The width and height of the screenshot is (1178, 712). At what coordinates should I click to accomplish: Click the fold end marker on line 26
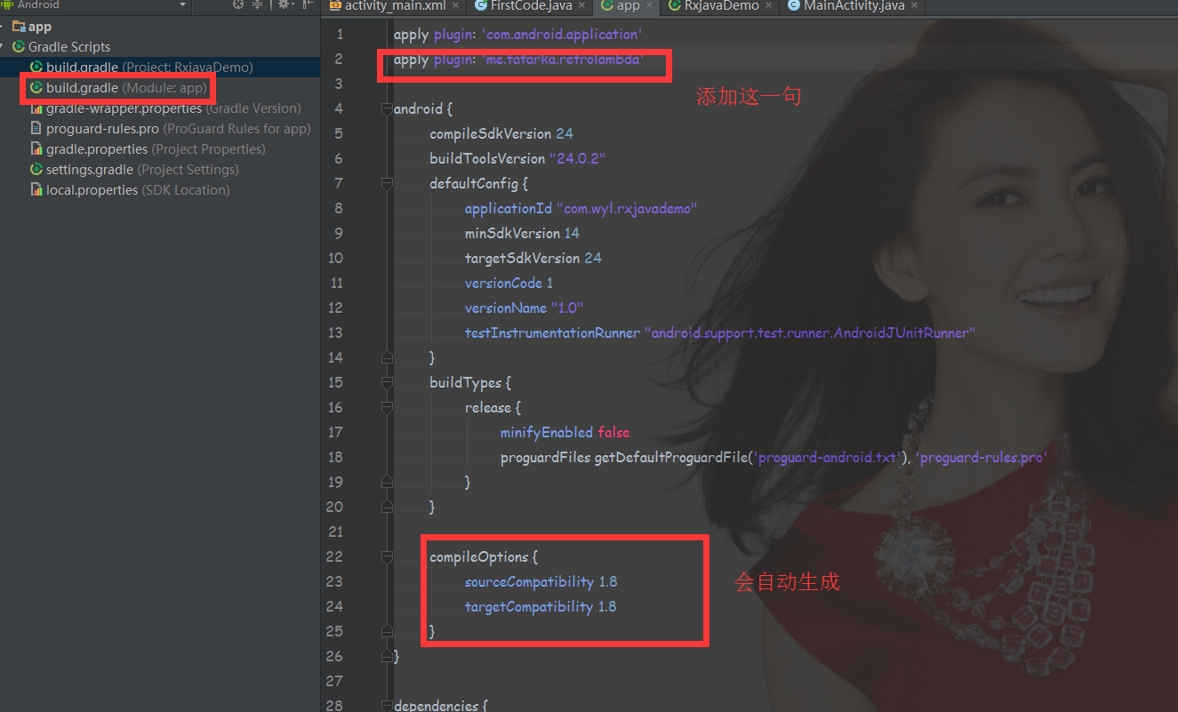click(x=387, y=656)
